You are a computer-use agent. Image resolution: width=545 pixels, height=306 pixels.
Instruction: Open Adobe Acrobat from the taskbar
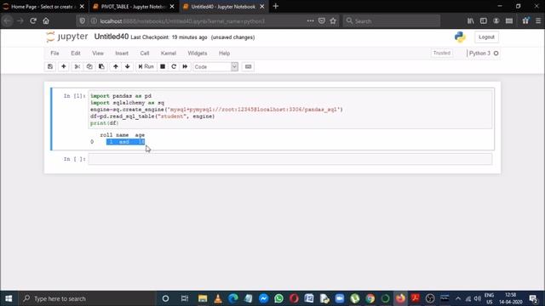point(416,298)
